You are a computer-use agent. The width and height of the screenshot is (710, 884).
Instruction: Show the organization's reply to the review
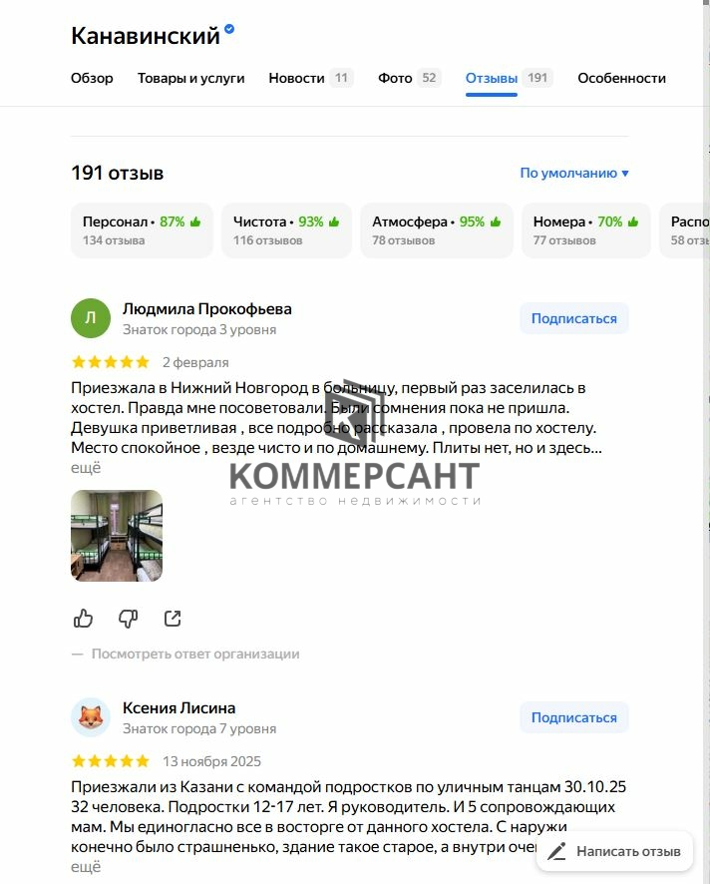195,654
